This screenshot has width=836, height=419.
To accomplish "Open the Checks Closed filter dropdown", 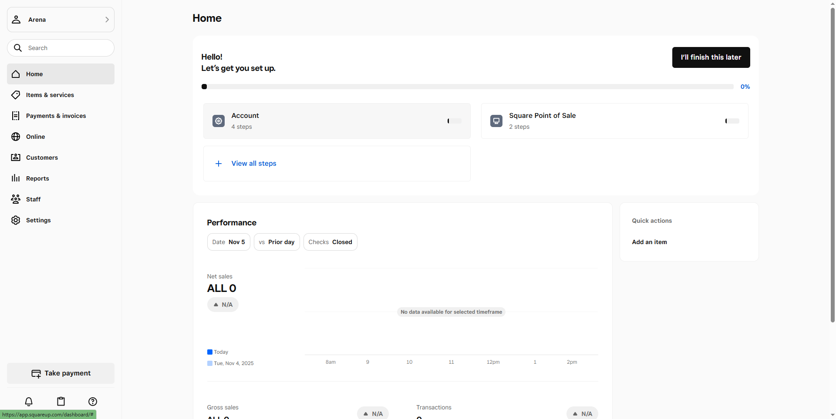I will click(x=330, y=242).
